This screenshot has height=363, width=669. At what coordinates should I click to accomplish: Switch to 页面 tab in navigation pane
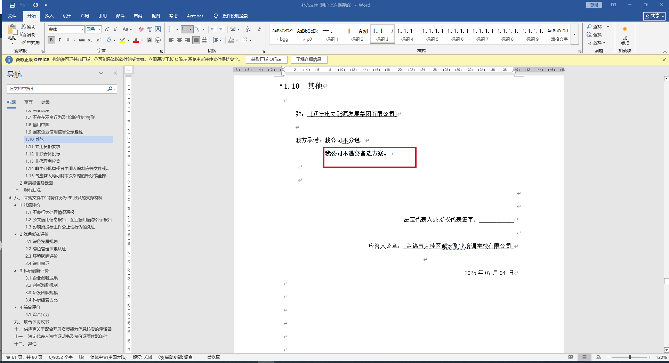29,103
